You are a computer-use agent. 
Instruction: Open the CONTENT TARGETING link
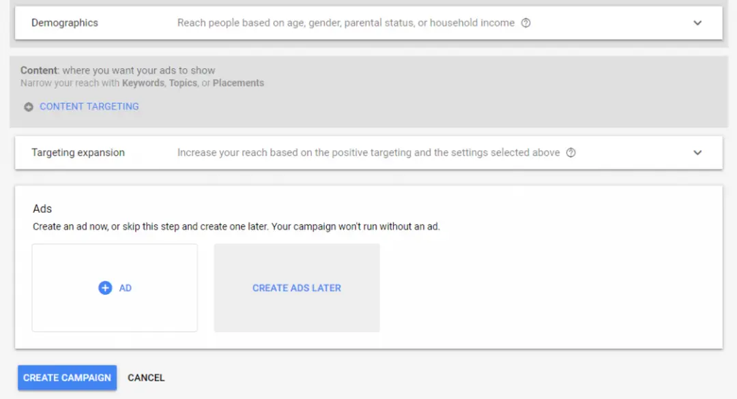pos(89,106)
